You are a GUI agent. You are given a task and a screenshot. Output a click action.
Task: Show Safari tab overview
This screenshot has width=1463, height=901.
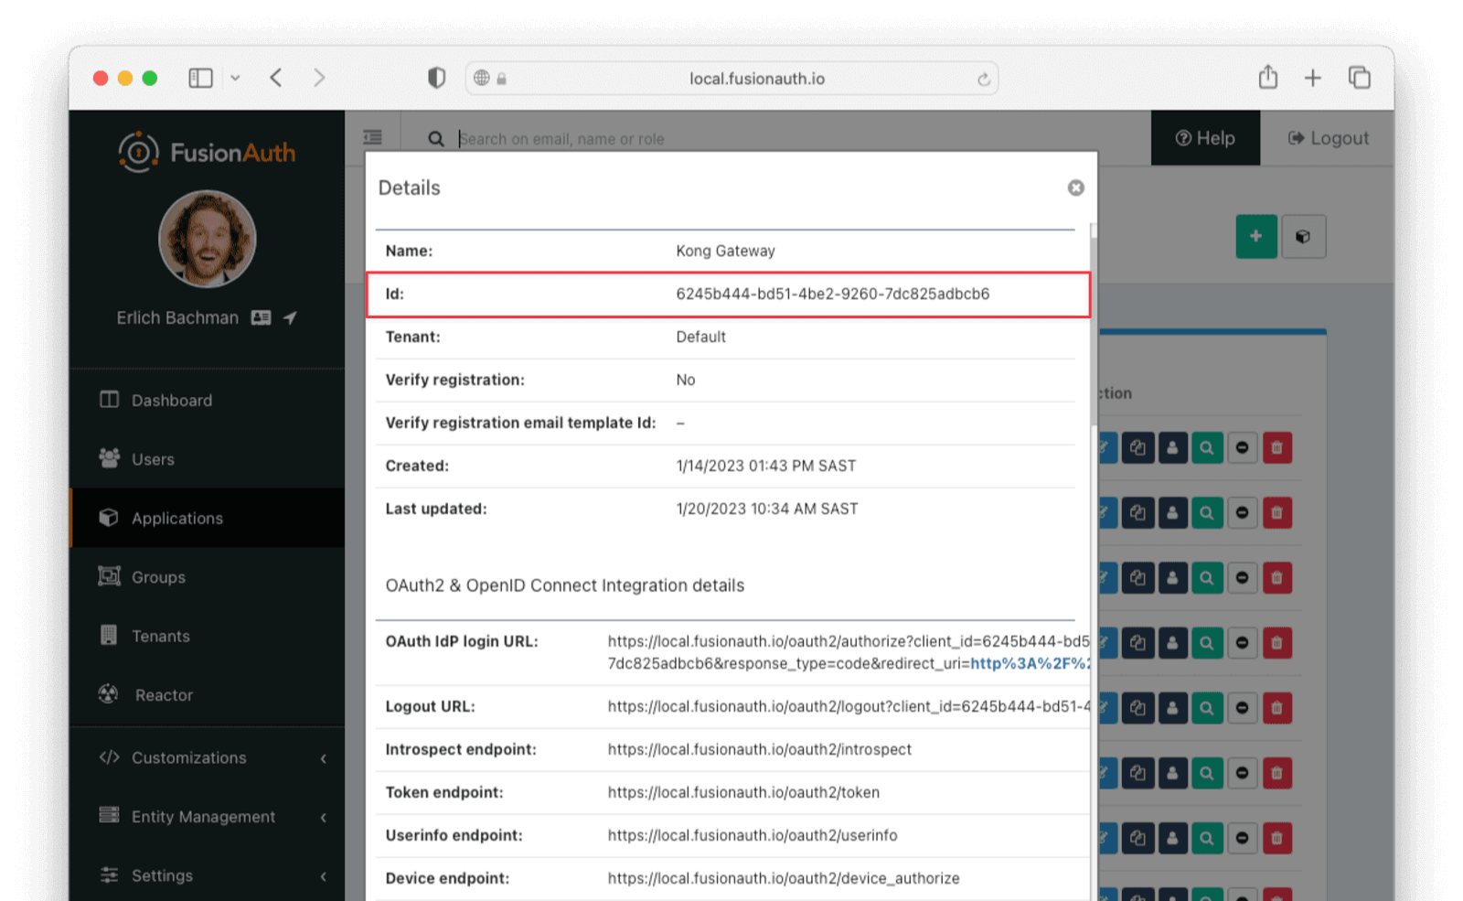pyautogui.click(x=1360, y=78)
